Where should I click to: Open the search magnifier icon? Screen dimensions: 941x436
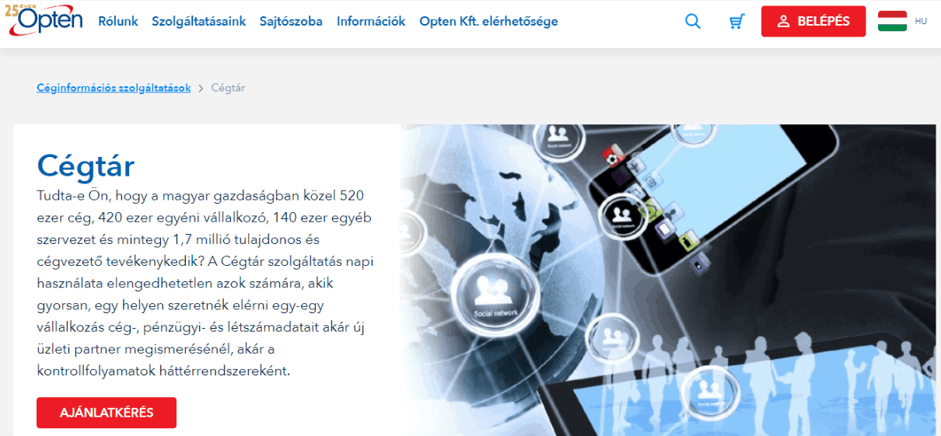pos(693,22)
